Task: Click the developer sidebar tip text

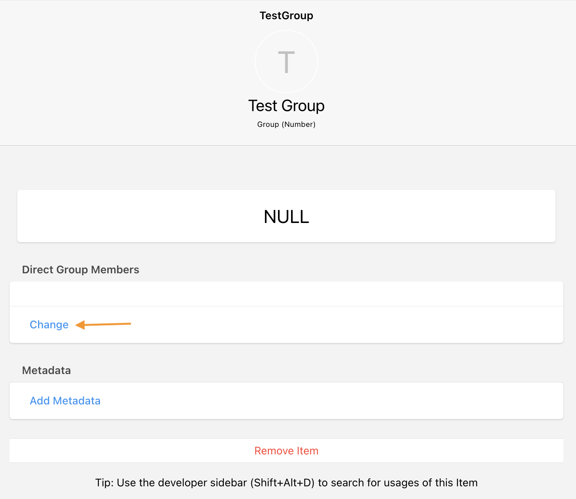Action: [x=286, y=482]
